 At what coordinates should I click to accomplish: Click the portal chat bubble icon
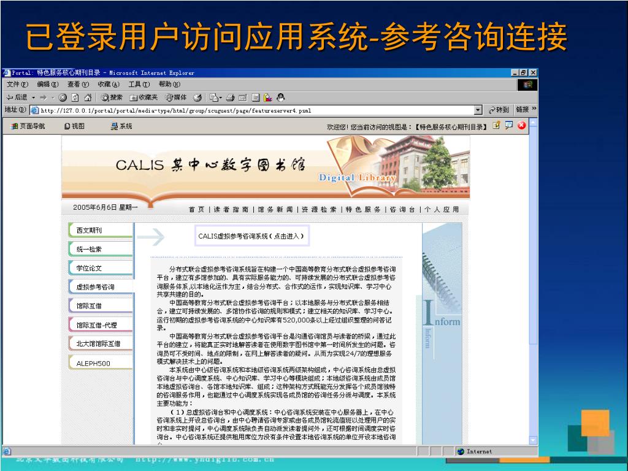coord(508,125)
